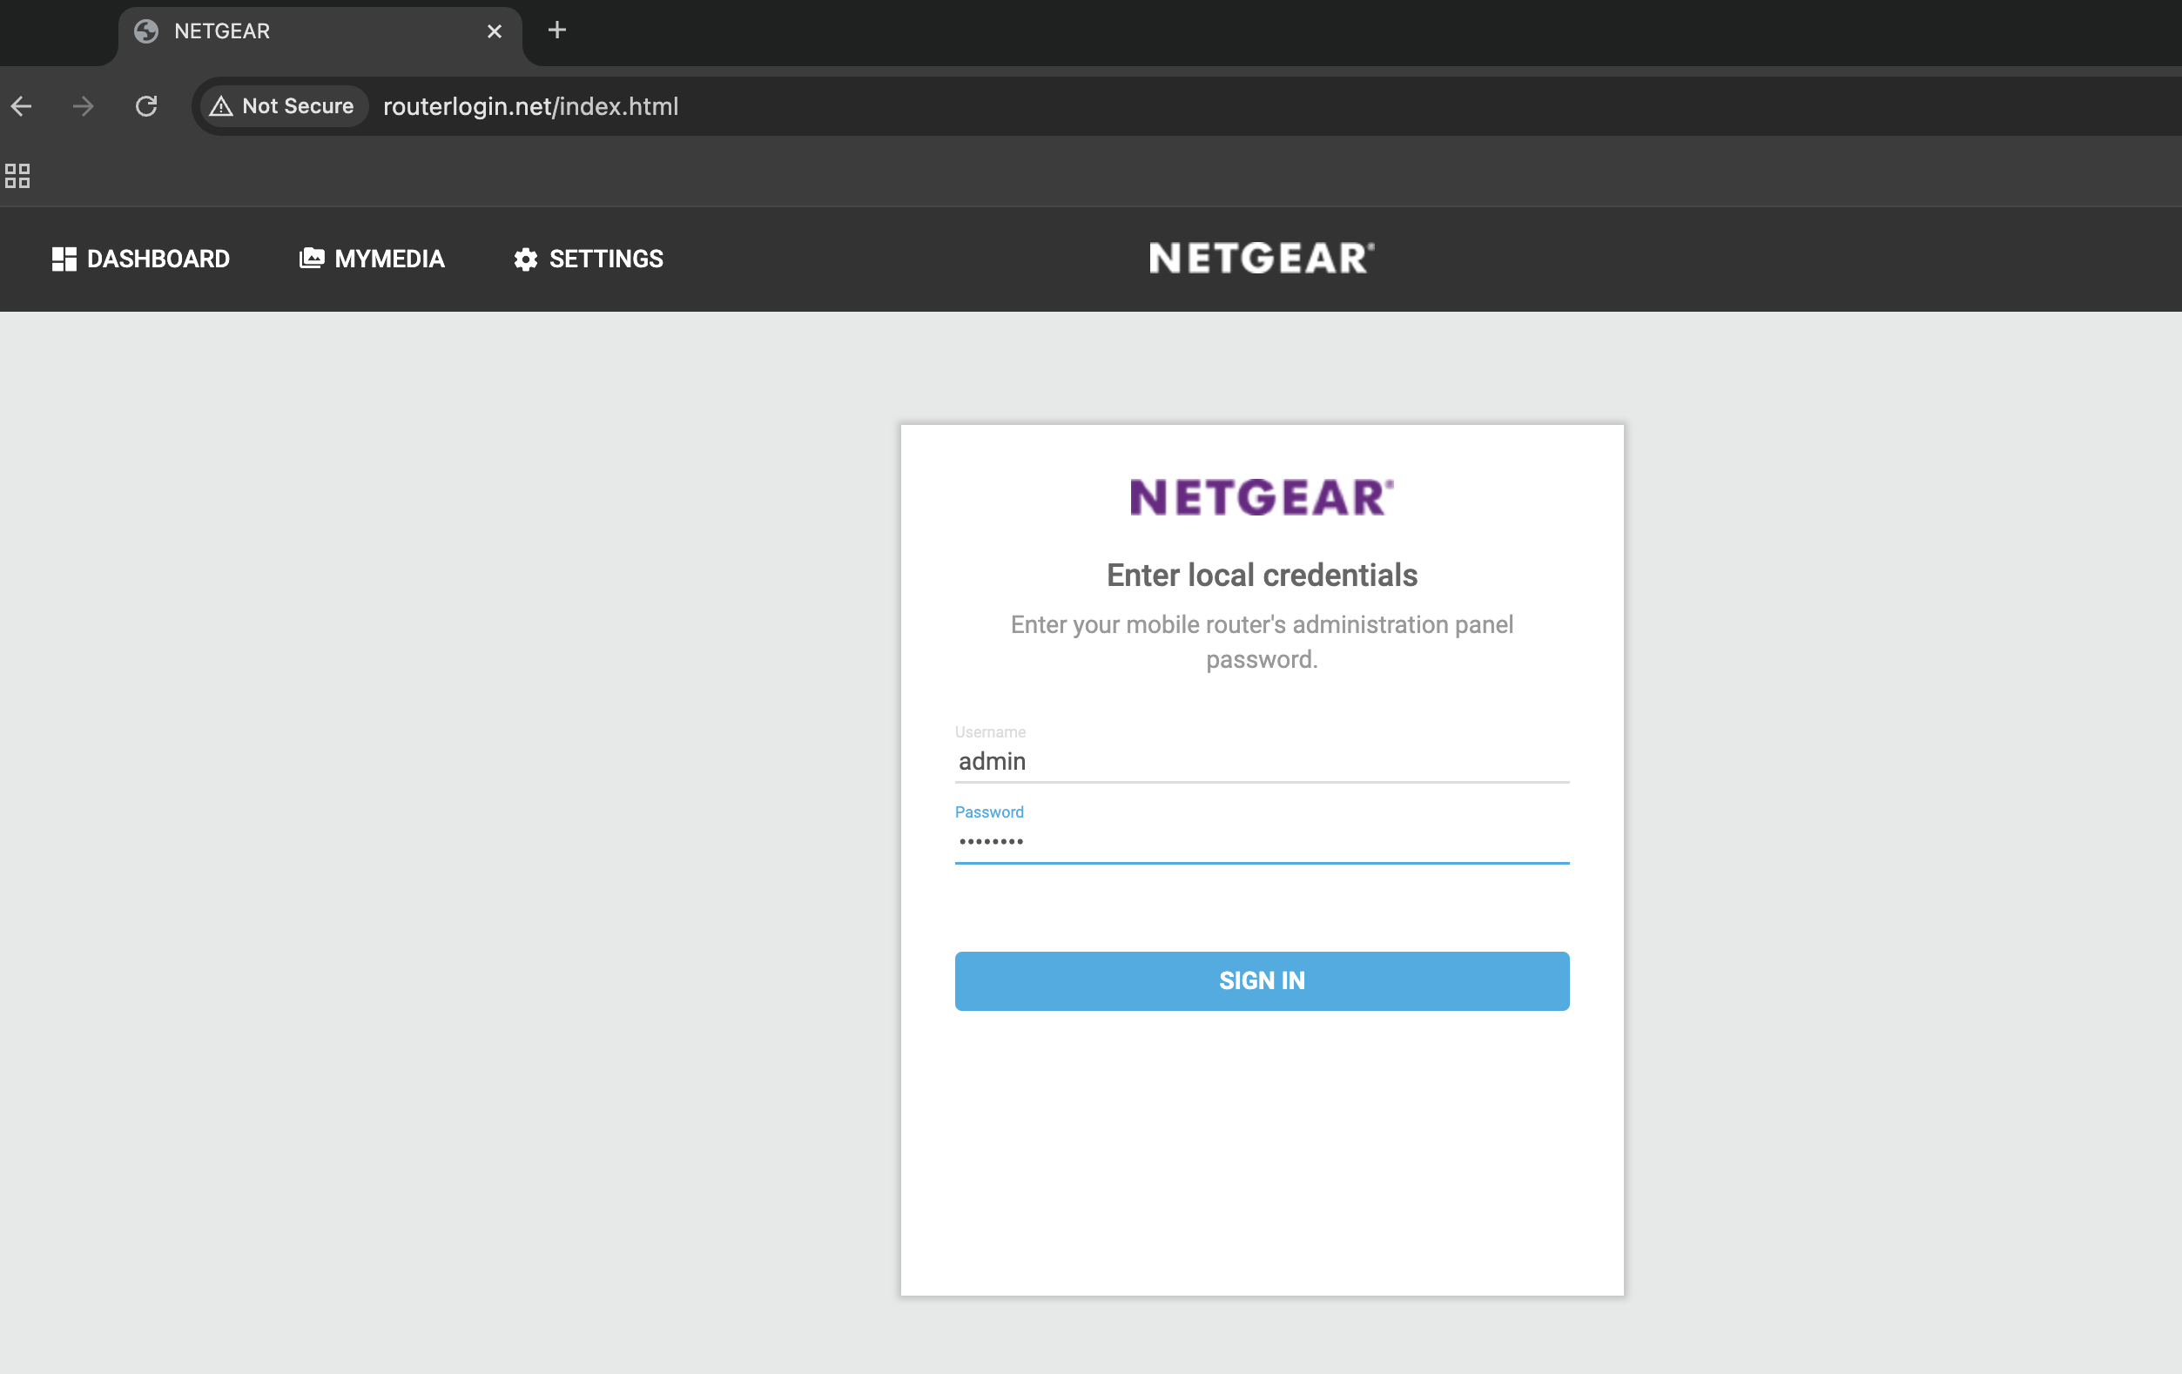
Task: Open Settings via the gear icon
Action: [x=526, y=259]
